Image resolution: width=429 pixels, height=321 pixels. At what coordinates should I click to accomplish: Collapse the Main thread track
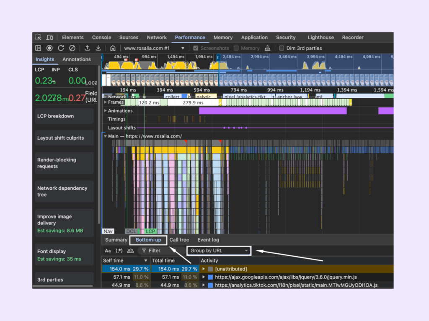click(105, 136)
